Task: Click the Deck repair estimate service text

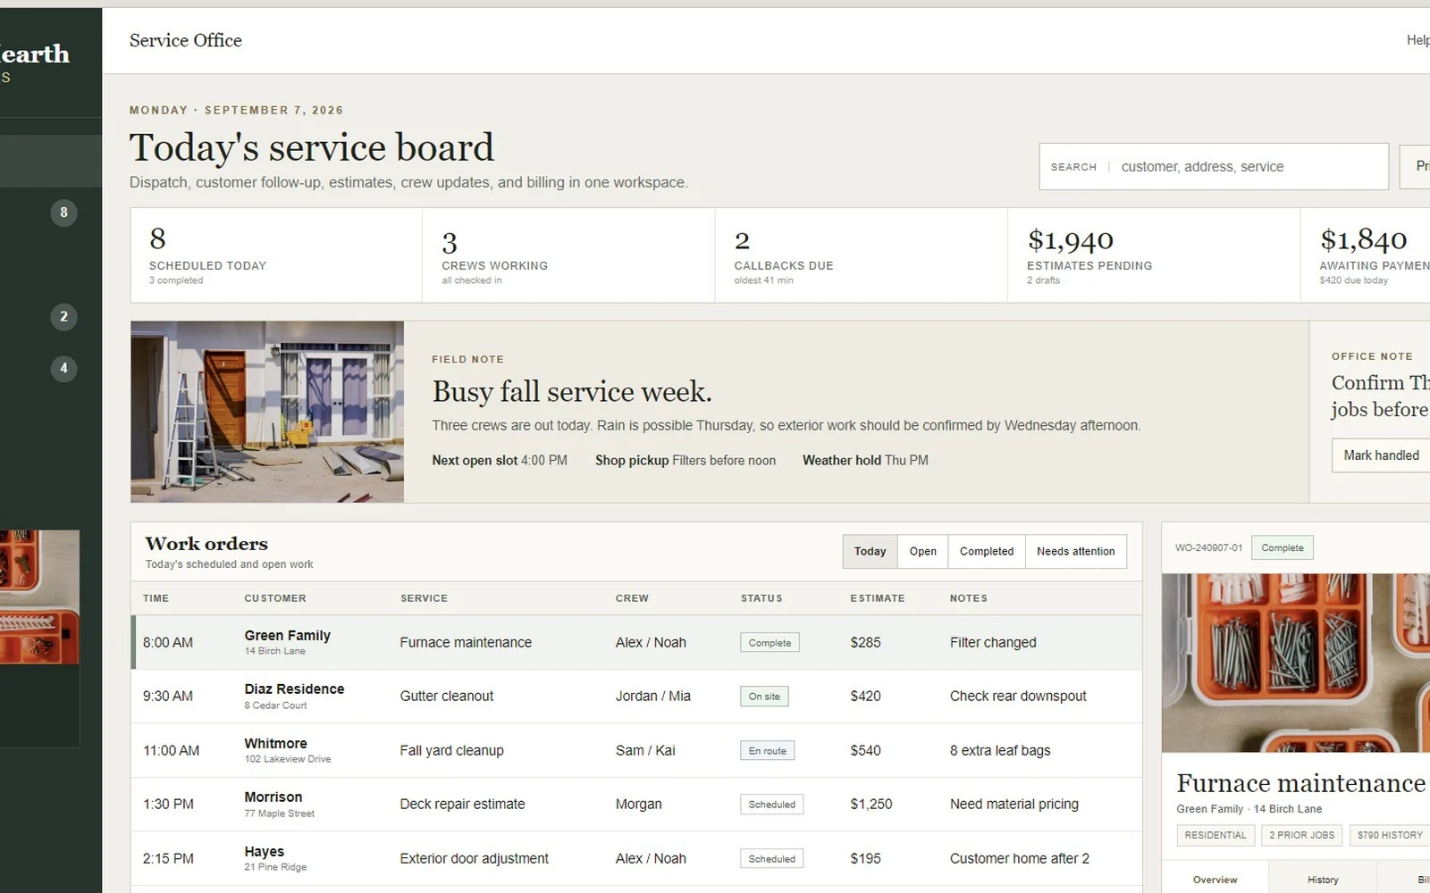Action: (x=462, y=805)
